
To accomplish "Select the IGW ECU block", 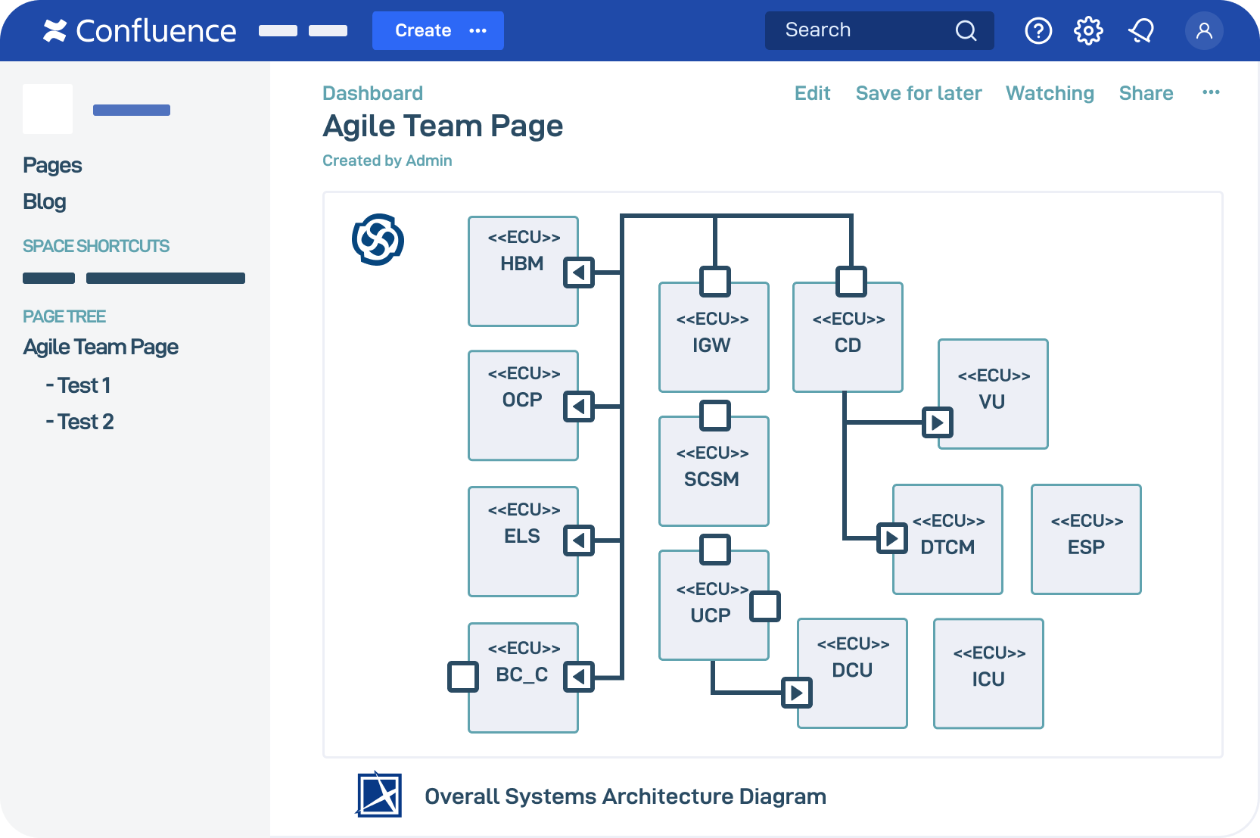I will tap(714, 338).
